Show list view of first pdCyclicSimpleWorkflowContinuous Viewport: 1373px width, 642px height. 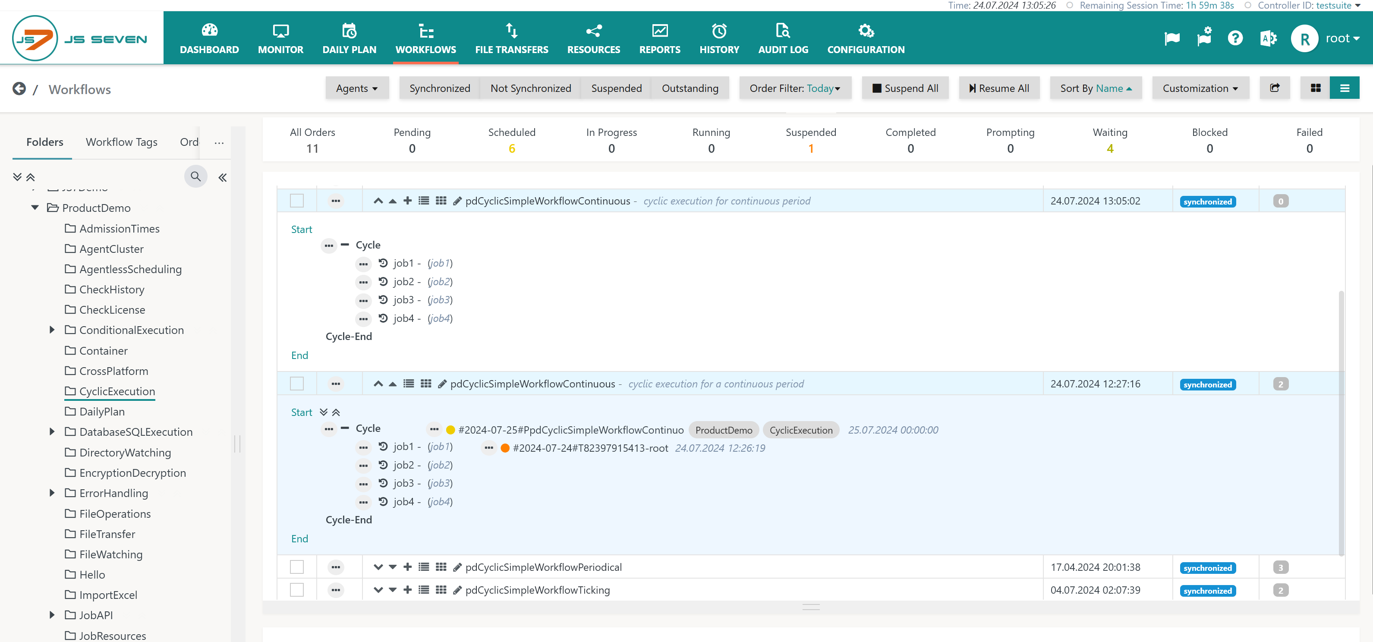[x=424, y=200]
